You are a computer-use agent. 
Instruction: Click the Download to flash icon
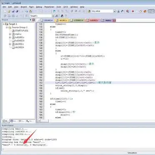coord(26,16)
